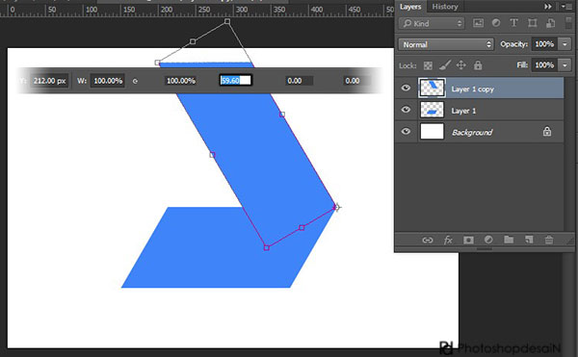The width and height of the screenshot is (578, 357).
Task: Select the Layer 1 copy name
Action: pos(473,89)
